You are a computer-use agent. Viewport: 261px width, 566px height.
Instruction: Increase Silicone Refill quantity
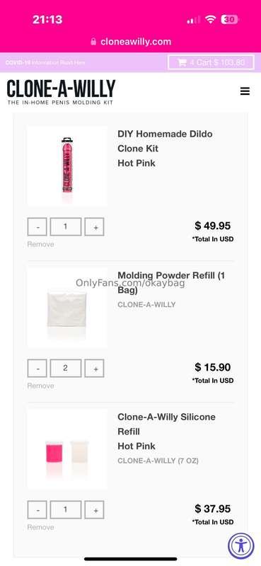click(94, 509)
